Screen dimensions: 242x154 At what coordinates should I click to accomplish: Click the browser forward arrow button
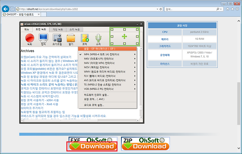(x=12, y=9)
